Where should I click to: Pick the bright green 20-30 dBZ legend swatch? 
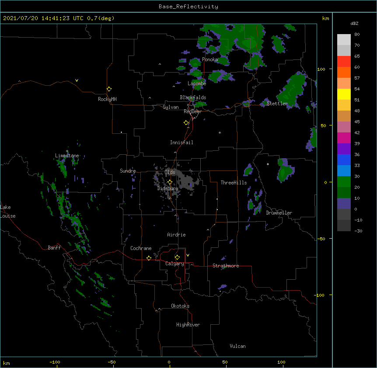(x=344, y=182)
